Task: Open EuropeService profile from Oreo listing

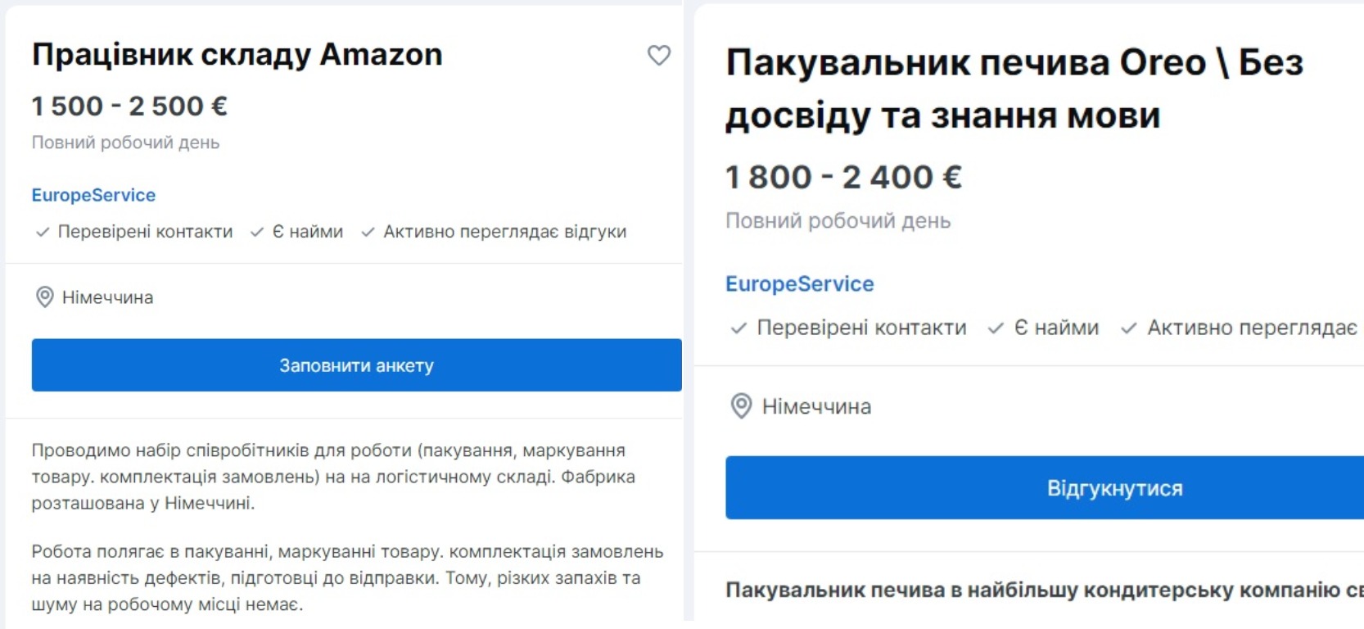Action: click(x=799, y=284)
